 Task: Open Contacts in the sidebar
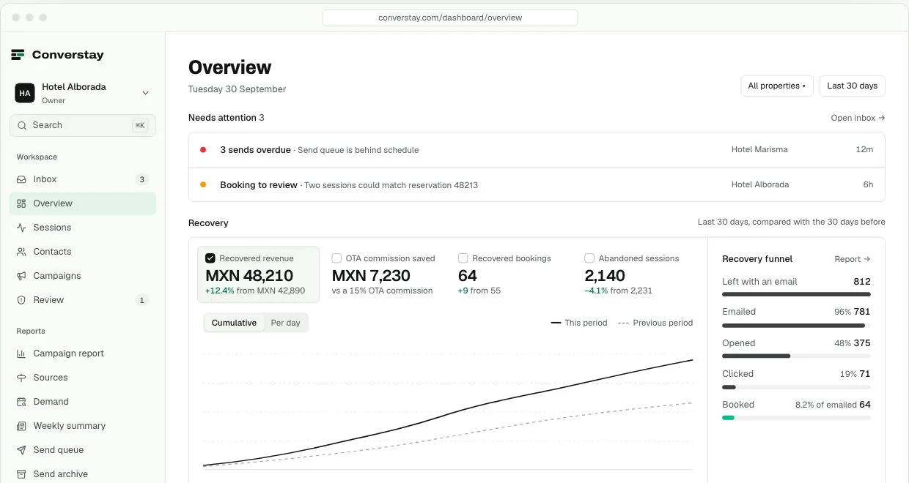[x=83, y=252]
